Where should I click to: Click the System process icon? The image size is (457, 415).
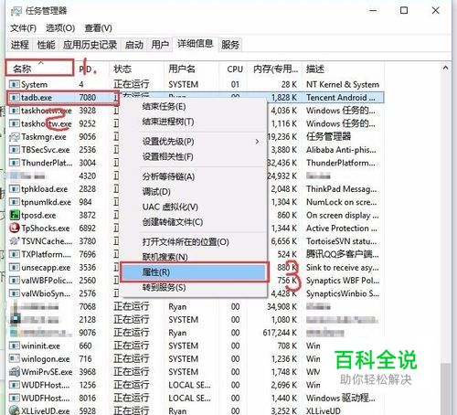pyautogui.click(x=14, y=84)
